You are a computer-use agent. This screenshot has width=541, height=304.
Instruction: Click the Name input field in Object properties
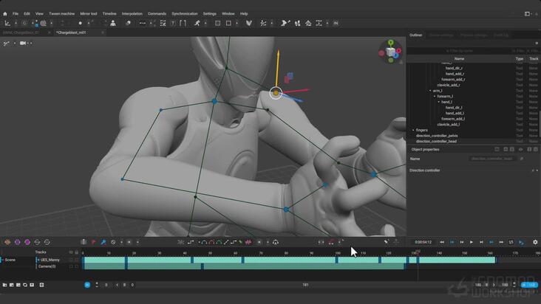click(493, 159)
